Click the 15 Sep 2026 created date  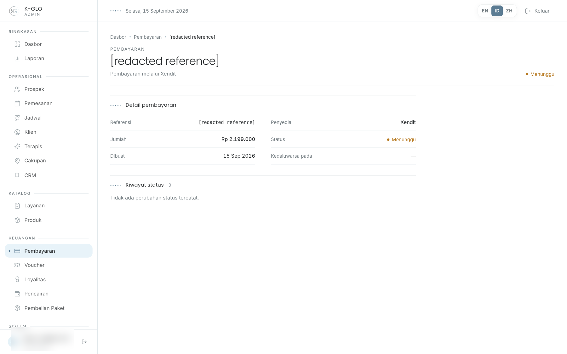(239, 156)
